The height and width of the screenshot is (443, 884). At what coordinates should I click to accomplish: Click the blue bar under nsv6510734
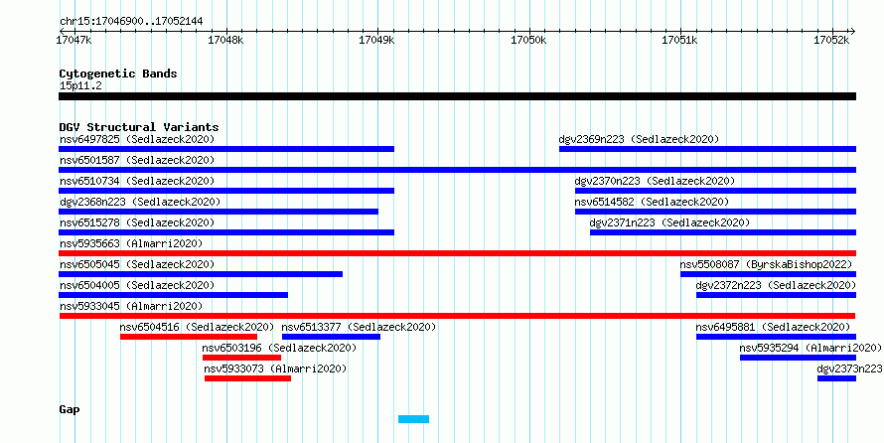226,191
